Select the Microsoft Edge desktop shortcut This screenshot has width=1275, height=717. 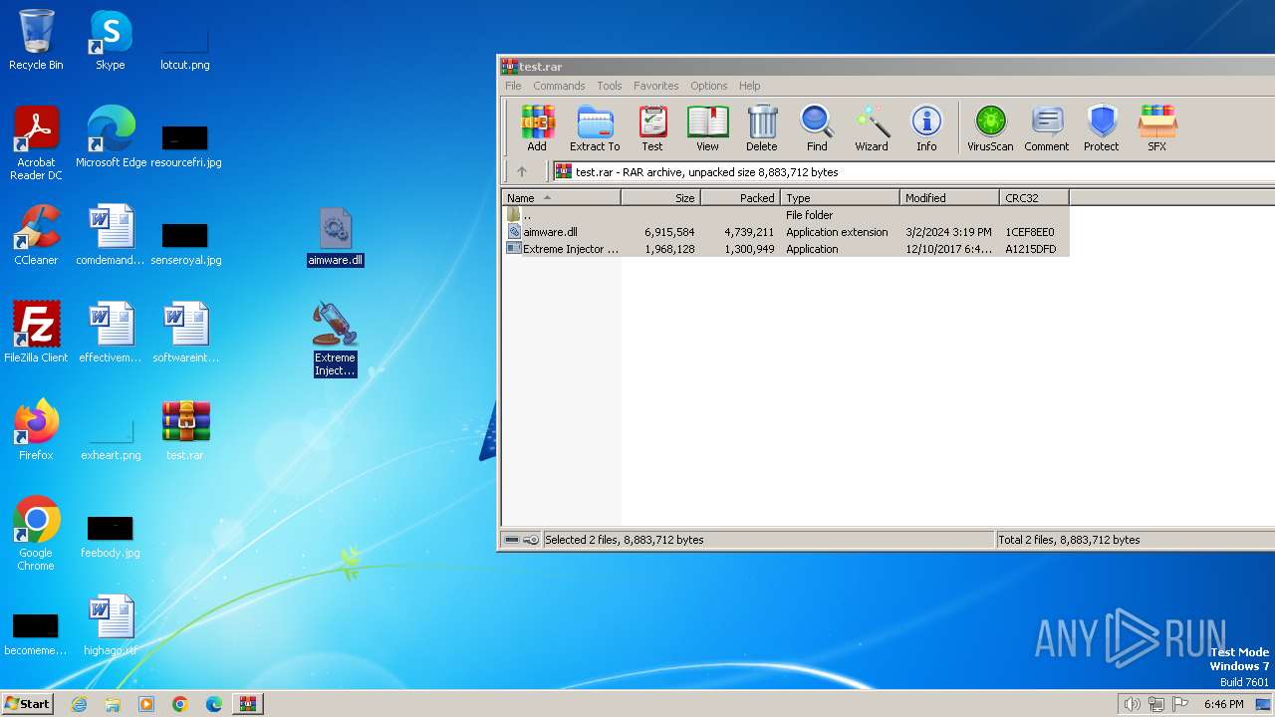coord(111,136)
